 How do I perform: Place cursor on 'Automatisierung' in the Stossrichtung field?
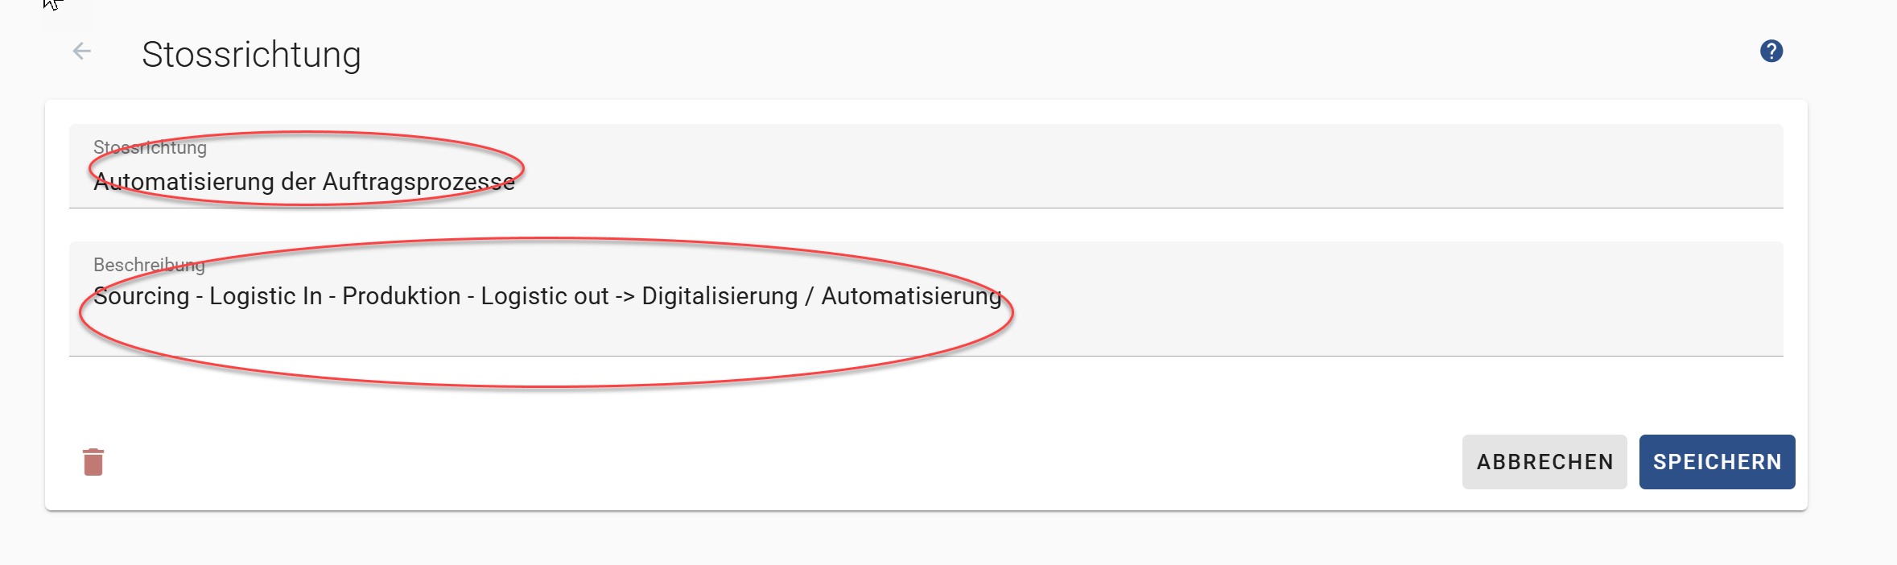tap(184, 183)
